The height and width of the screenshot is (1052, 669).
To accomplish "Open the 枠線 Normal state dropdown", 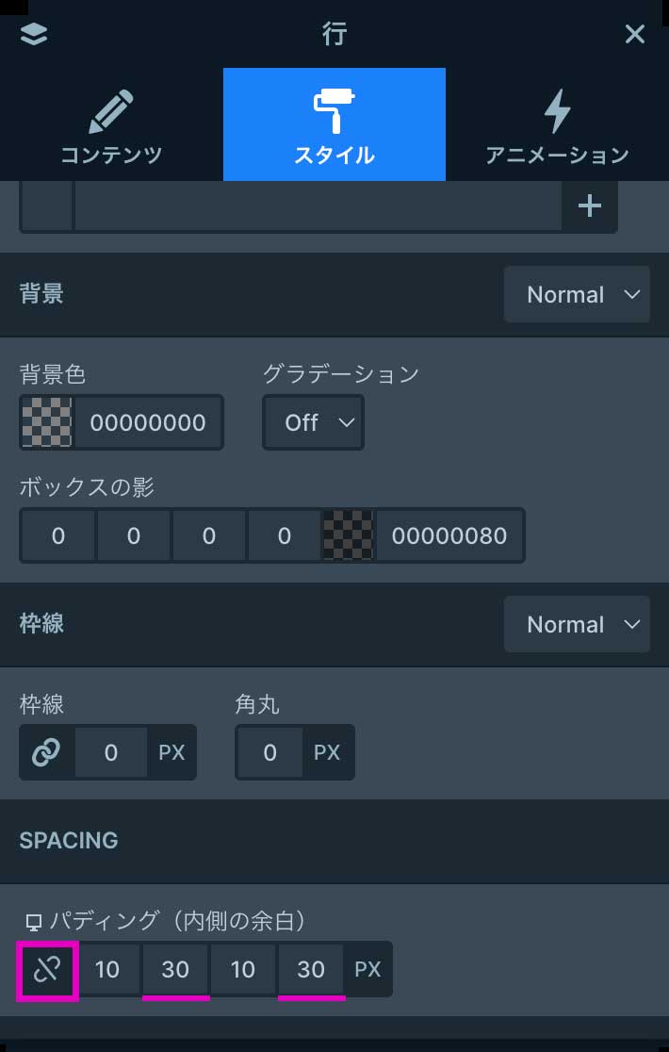I will point(577,624).
